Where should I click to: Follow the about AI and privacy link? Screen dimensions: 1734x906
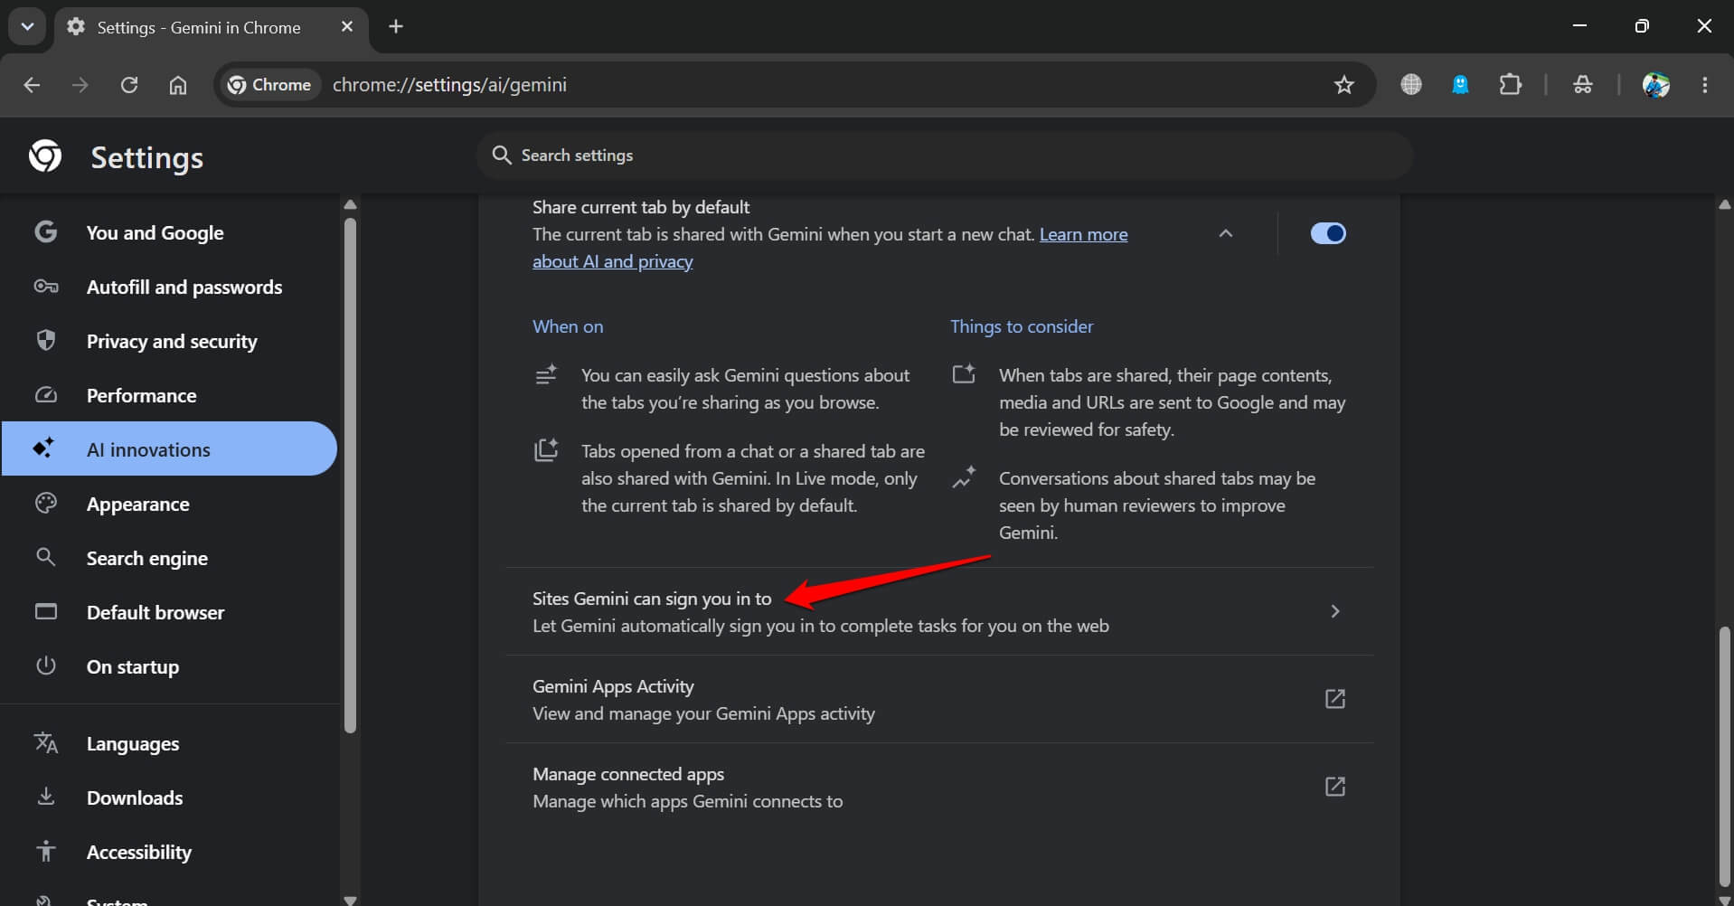[x=613, y=261]
